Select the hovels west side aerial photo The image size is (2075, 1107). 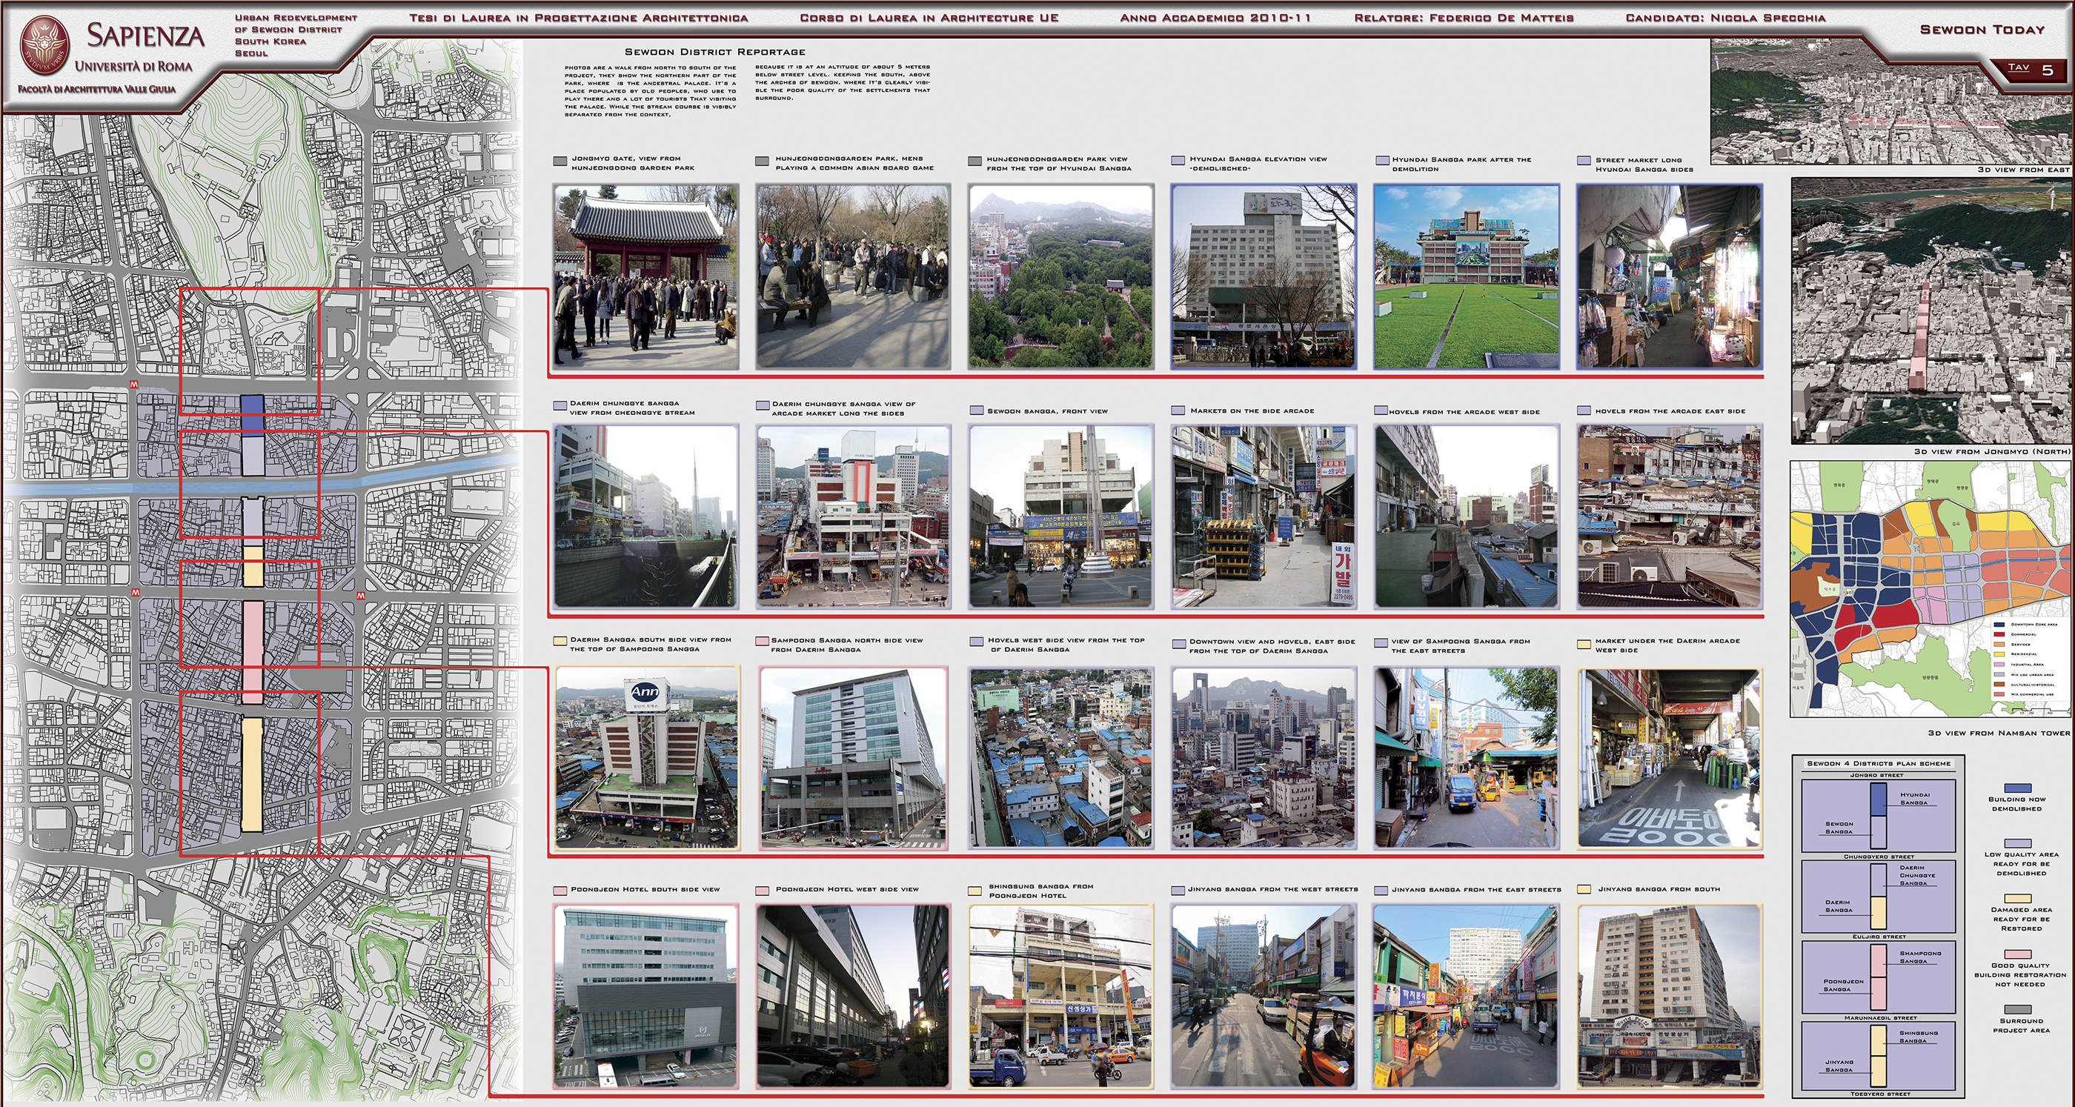tap(1061, 757)
